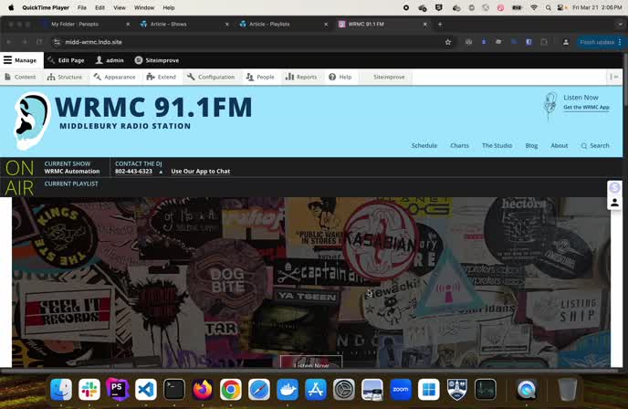Click the person icon in side panel
The width and height of the screenshot is (628, 409).
point(614,203)
